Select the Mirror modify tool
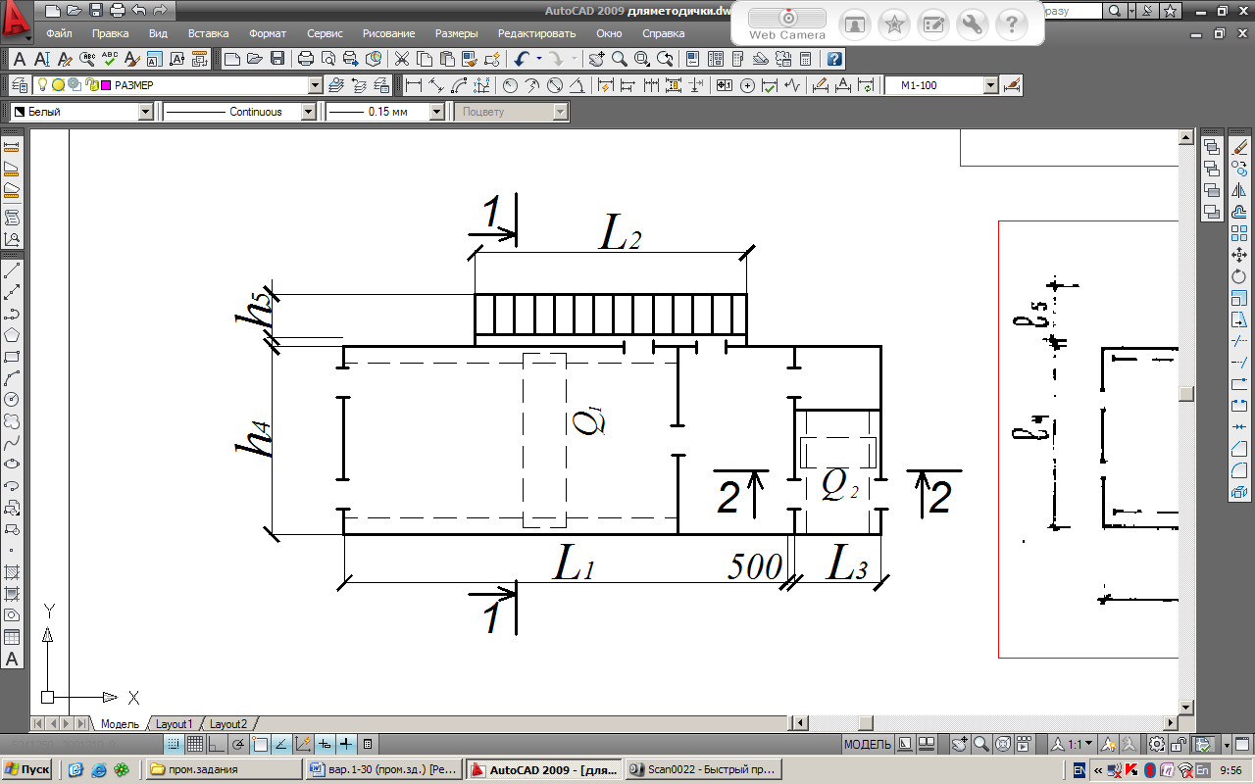The width and height of the screenshot is (1255, 784). (x=1238, y=191)
